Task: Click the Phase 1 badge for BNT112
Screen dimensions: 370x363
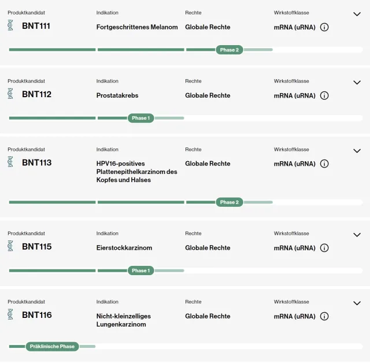Action: (141, 118)
